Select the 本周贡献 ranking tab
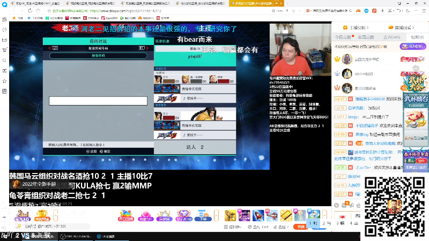The width and height of the screenshot is (429, 241). click(366, 37)
